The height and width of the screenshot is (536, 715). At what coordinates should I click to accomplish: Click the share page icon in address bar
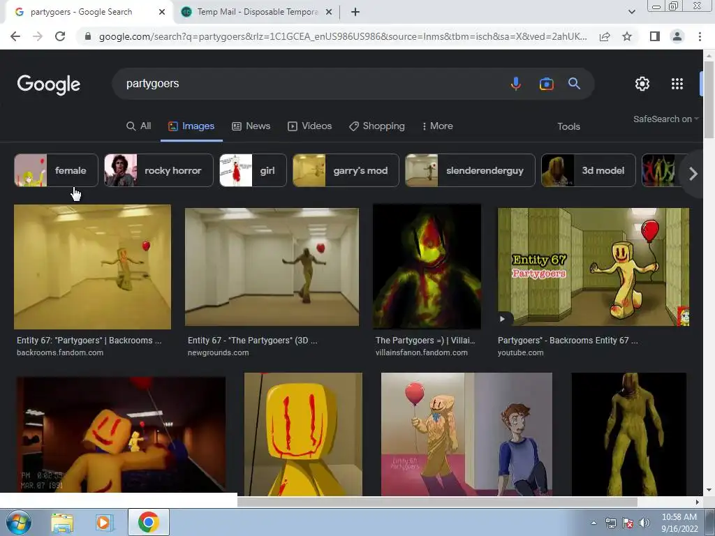pos(605,36)
